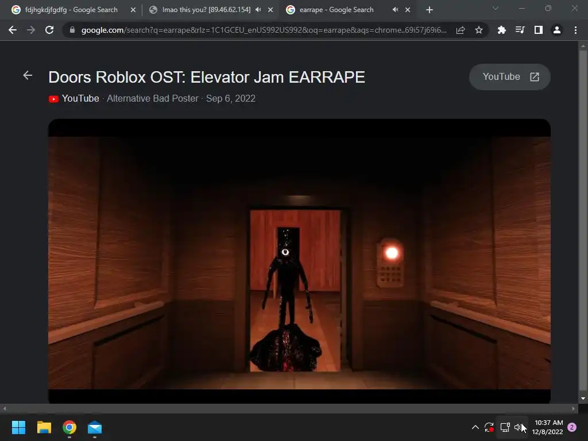Switch to 'lmao this you?' tab
The height and width of the screenshot is (441, 588).
206,10
